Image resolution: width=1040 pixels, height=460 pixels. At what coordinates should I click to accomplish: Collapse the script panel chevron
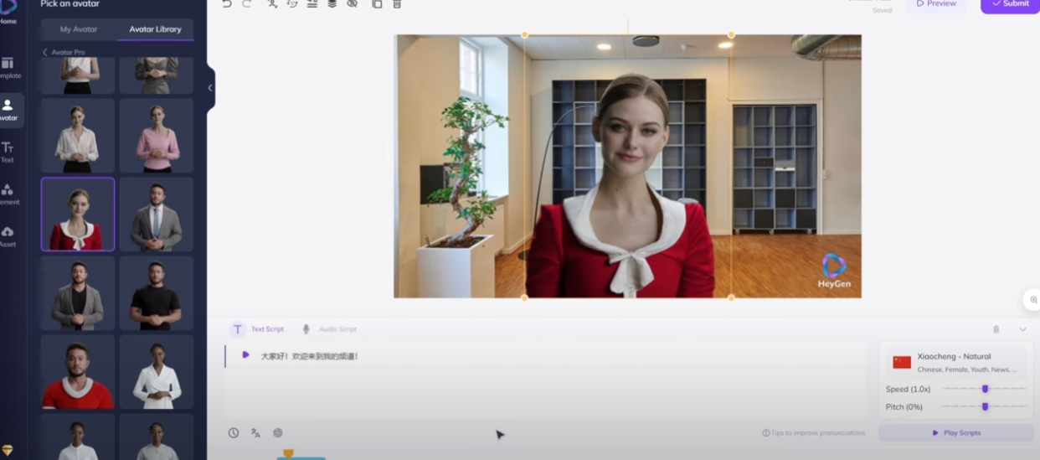[1022, 329]
